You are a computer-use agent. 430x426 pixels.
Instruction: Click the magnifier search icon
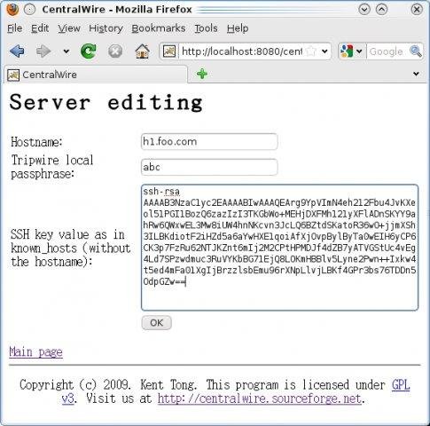415,51
